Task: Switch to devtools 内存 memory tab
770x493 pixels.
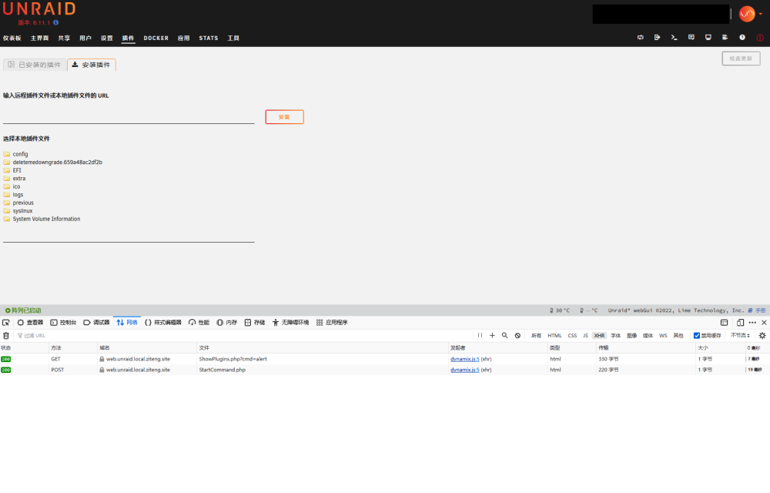Action: click(x=227, y=323)
